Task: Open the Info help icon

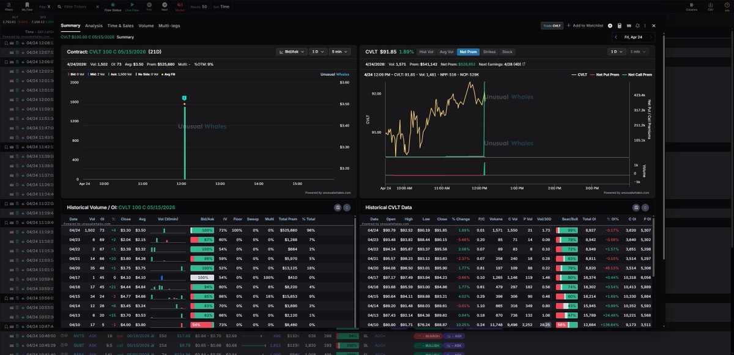Action: click(x=726, y=7)
